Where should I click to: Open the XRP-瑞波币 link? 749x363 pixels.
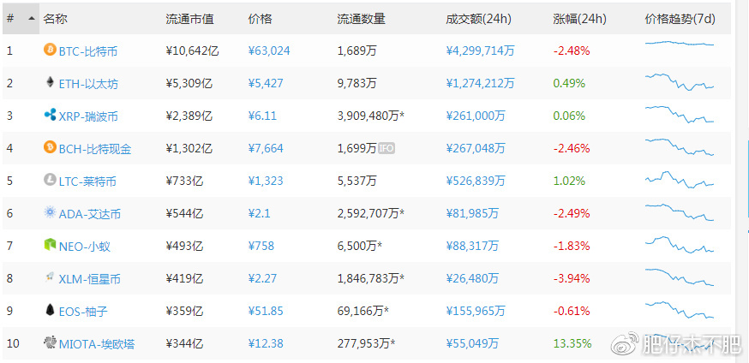coord(88,116)
